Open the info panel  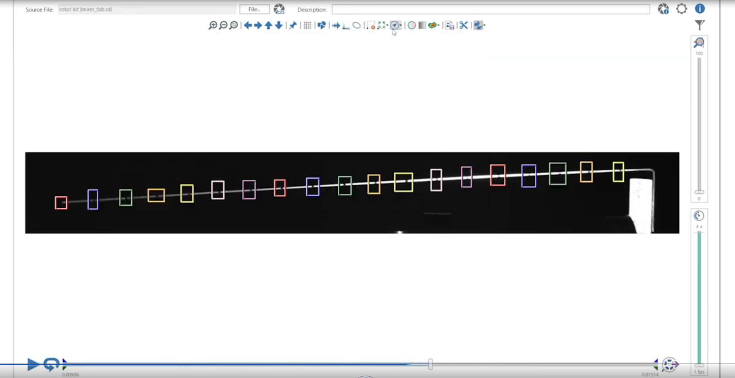pyautogui.click(x=700, y=9)
